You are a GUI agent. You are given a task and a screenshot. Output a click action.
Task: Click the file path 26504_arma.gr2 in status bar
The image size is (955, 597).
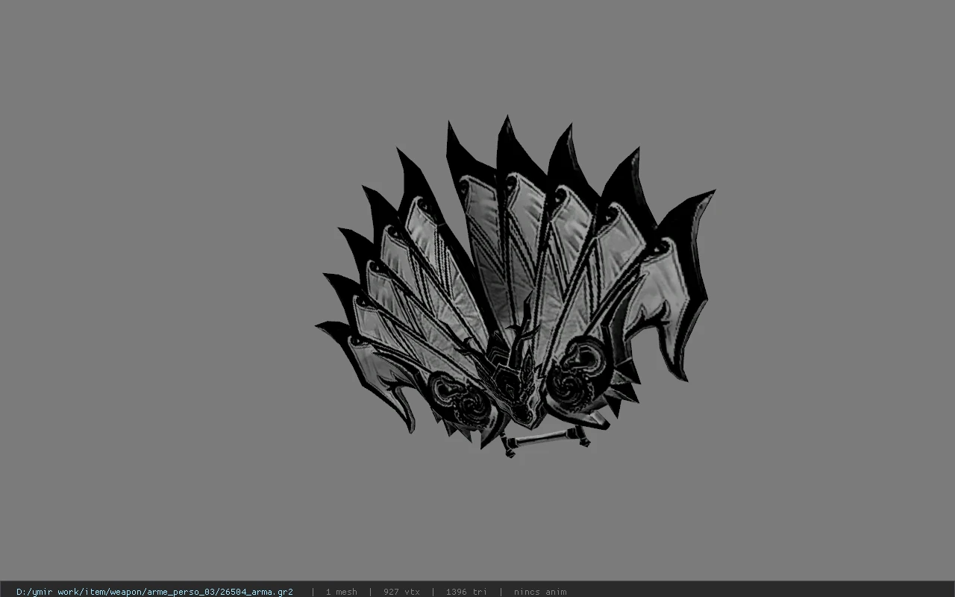[154, 592]
